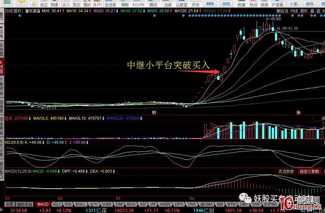Screen dimensions: 325x213
Task: Toggle the 复权 price adjustment
Action: pos(304,11)
